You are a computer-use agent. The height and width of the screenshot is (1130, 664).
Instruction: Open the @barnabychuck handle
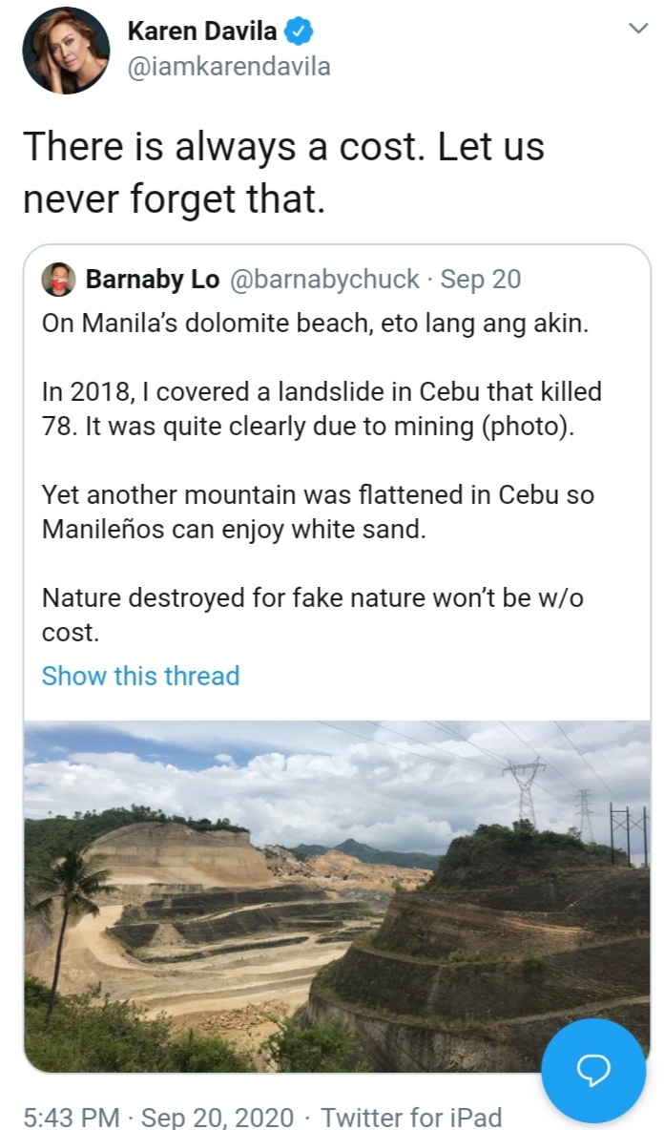pos(324,279)
